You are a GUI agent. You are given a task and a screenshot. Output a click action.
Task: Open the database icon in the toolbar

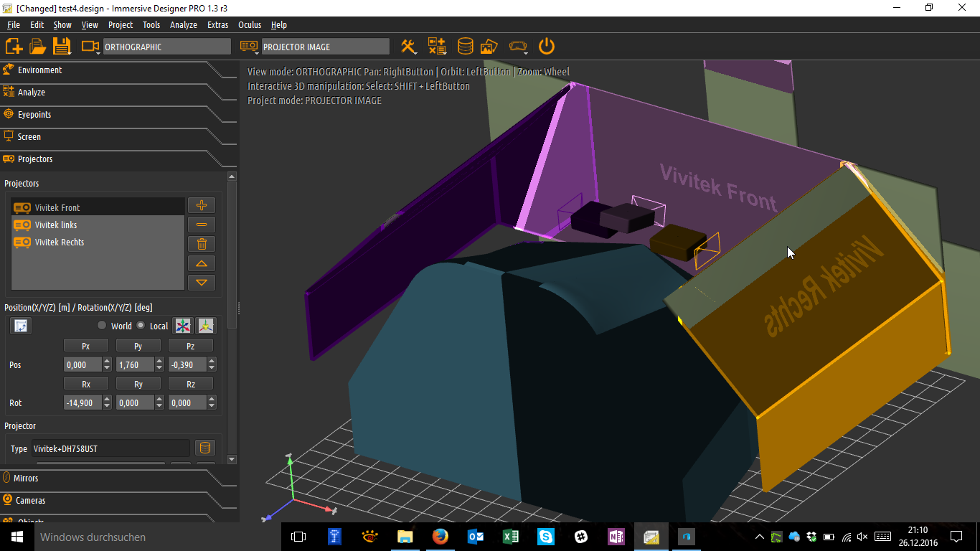pos(465,47)
